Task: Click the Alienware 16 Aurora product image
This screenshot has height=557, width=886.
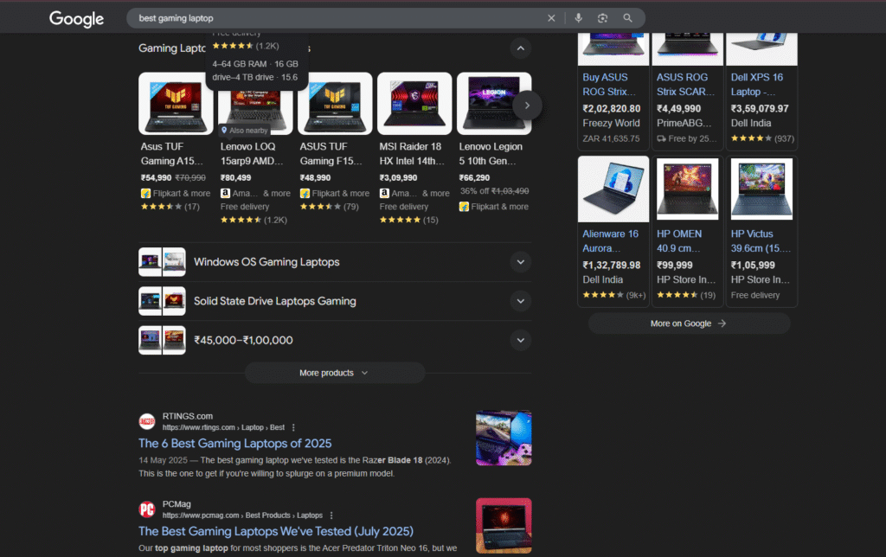Action: [x=613, y=189]
